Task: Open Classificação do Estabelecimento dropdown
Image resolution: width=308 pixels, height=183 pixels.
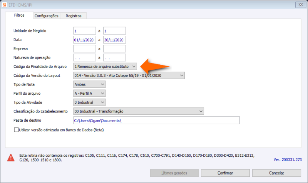Action: [x=139, y=111]
